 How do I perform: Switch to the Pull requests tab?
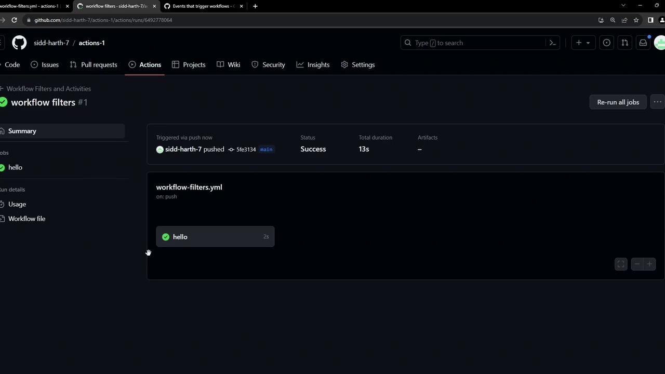(x=94, y=64)
